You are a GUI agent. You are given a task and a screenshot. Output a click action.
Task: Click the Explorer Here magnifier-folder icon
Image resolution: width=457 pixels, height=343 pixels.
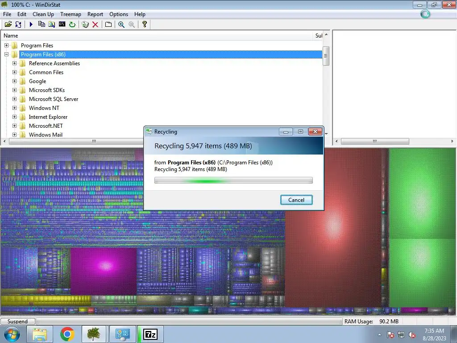click(52, 24)
